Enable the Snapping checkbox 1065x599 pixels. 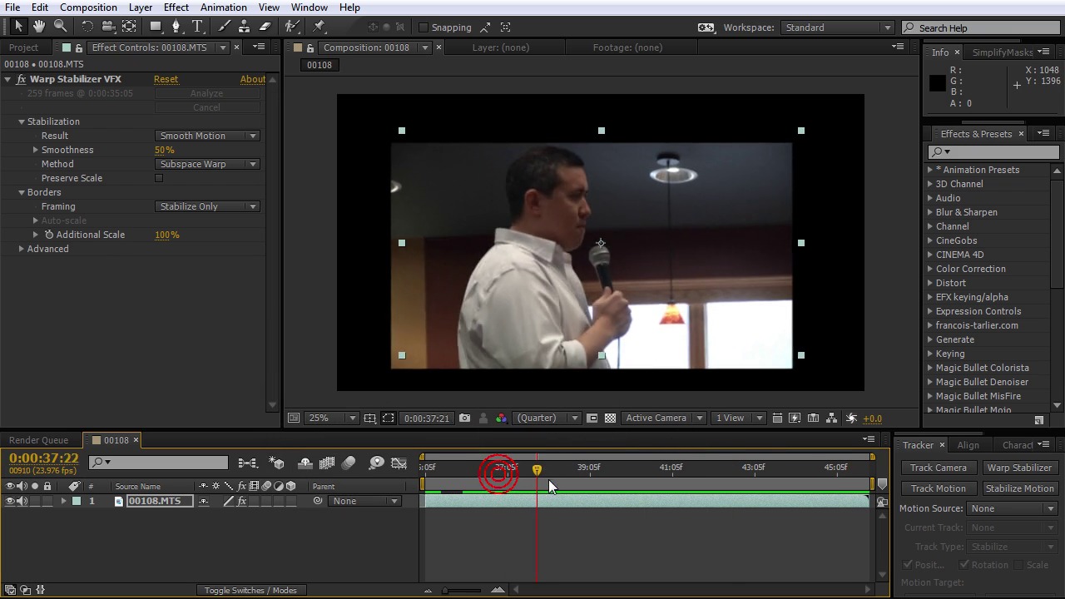click(x=424, y=27)
